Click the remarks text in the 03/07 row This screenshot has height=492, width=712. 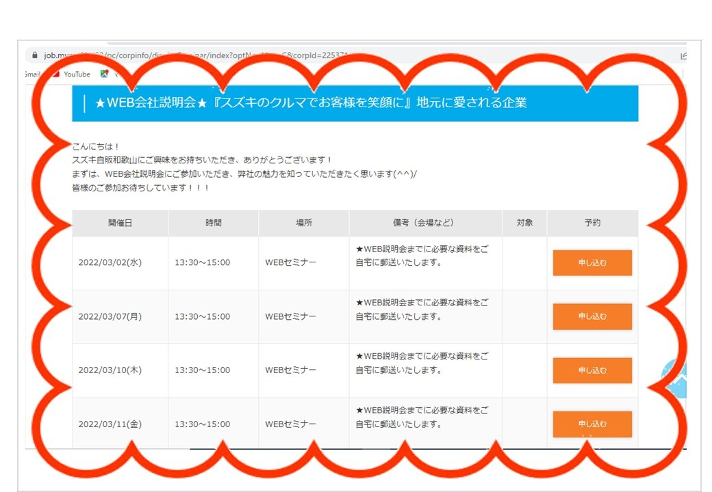tap(422, 310)
